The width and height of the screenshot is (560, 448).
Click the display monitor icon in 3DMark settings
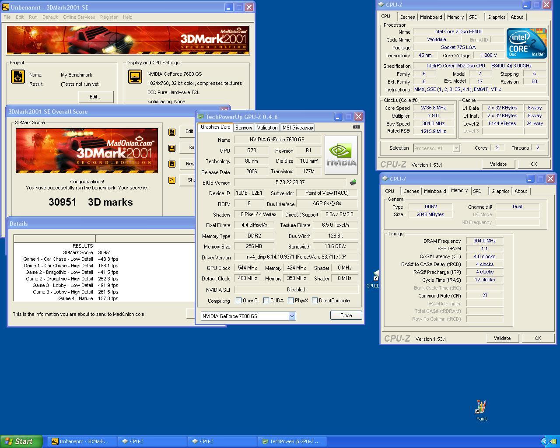pos(135,77)
